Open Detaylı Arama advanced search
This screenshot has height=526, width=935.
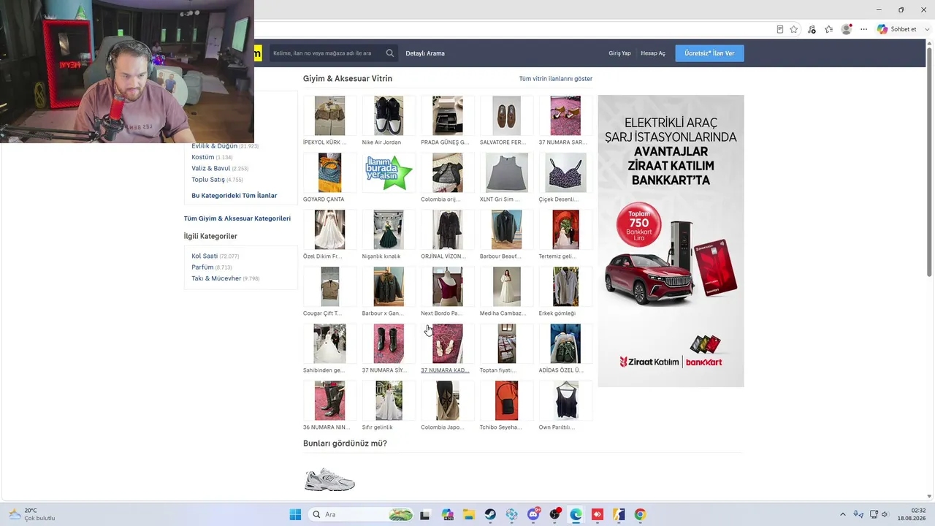coord(425,53)
